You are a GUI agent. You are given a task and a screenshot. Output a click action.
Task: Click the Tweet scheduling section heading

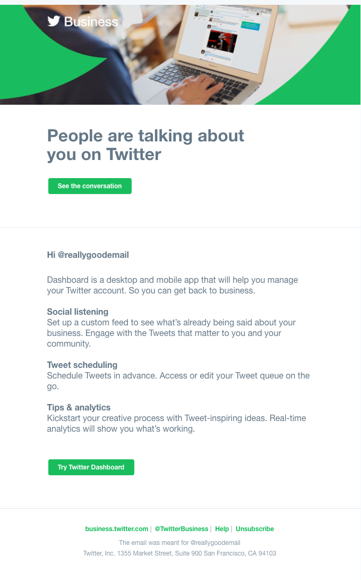coord(82,365)
